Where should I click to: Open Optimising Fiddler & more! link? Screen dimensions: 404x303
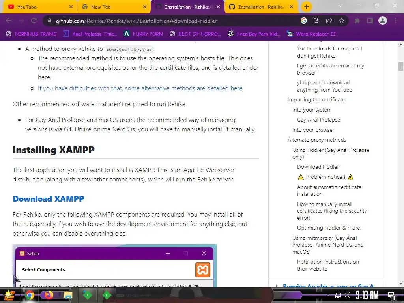click(x=329, y=228)
